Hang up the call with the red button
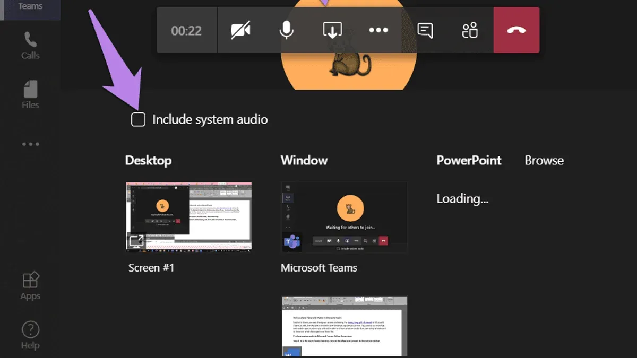 click(x=517, y=30)
